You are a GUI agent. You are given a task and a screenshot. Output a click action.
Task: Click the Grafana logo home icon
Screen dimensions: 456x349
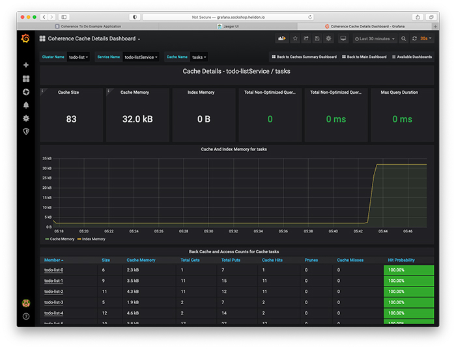coord(25,38)
